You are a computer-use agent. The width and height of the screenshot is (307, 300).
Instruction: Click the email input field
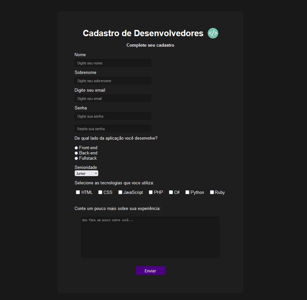pos(113,98)
